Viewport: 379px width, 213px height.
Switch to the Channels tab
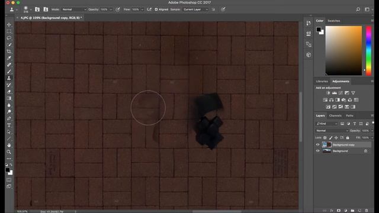[x=335, y=116]
